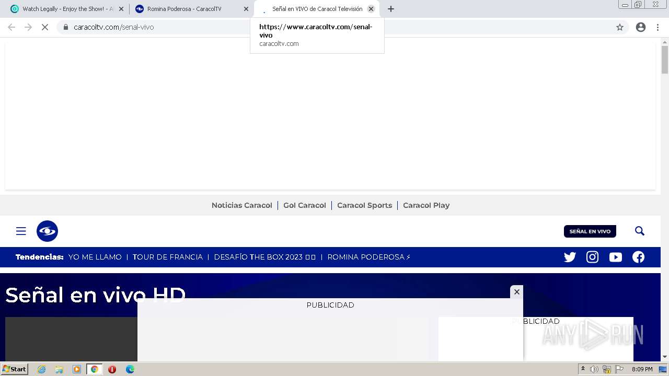Image resolution: width=669 pixels, height=376 pixels.
Task: Go forward in browser history
Action: click(x=28, y=27)
